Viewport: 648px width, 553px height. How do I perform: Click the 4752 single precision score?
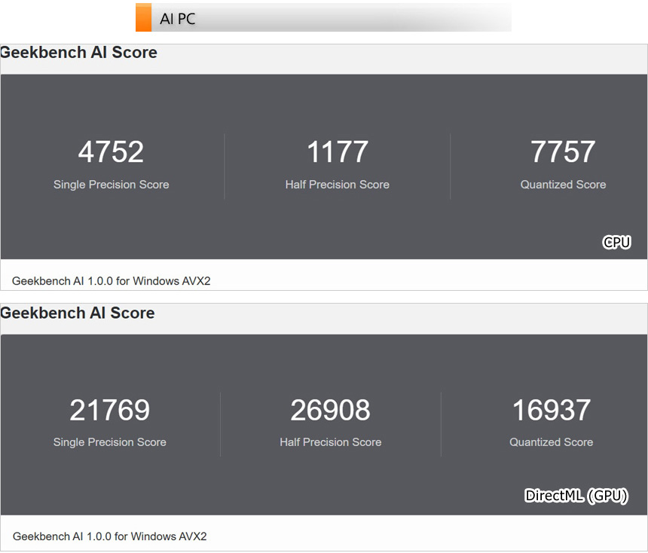pos(111,152)
